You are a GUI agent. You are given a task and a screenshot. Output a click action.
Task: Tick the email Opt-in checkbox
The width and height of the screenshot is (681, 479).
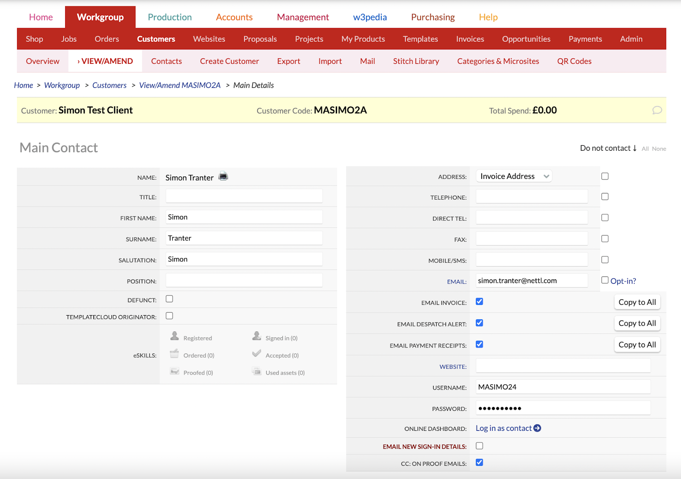(x=605, y=280)
